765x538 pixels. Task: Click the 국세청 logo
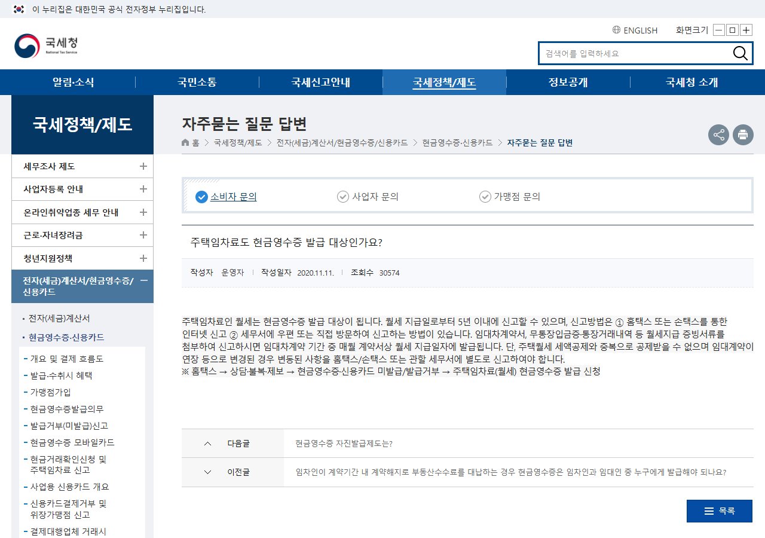[x=46, y=45]
